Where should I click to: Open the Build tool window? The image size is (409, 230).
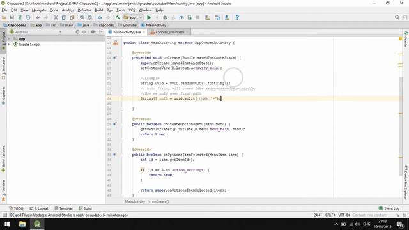click(85, 208)
